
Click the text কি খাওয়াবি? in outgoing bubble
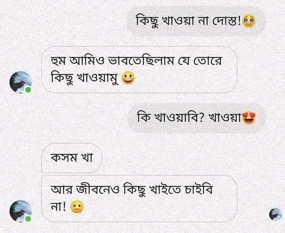(x=169, y=118)
